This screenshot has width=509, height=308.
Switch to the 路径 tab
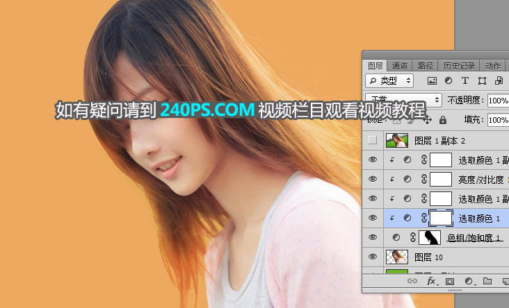coord(426,66)
